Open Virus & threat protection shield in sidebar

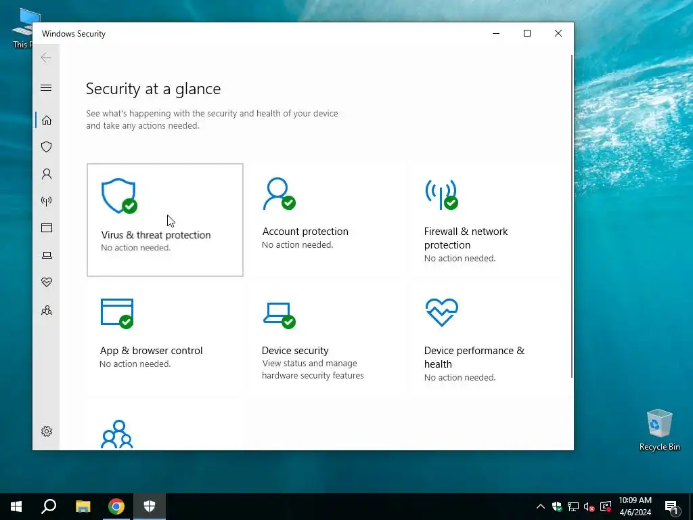click(47, 147)
